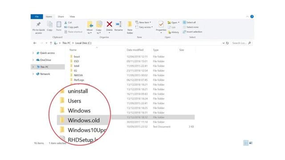Select the uninstall folder
Image resolution: width=285 pixels, height=160 pixels.
[78, 91]
